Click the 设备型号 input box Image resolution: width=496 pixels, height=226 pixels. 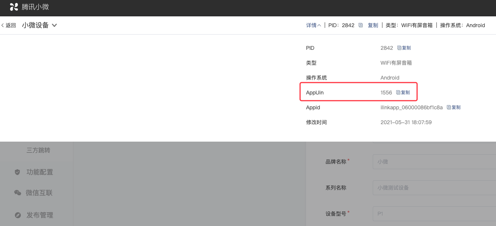[434, 214]
